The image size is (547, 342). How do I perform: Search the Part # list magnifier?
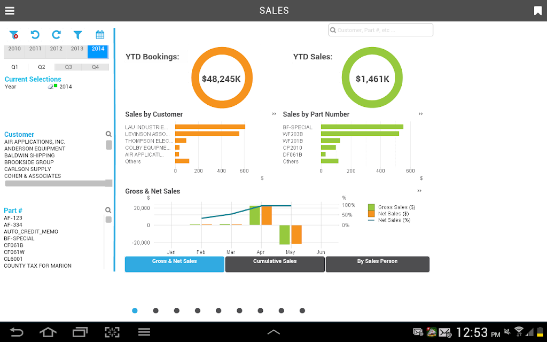coord(108,209)
